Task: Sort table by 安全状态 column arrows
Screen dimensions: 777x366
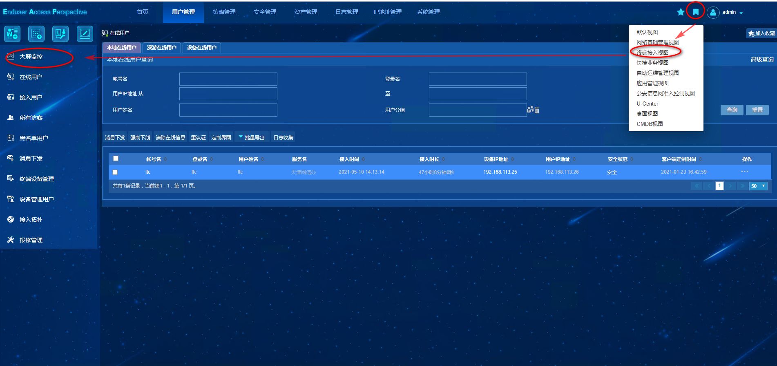Action: [x=632, y=159]
